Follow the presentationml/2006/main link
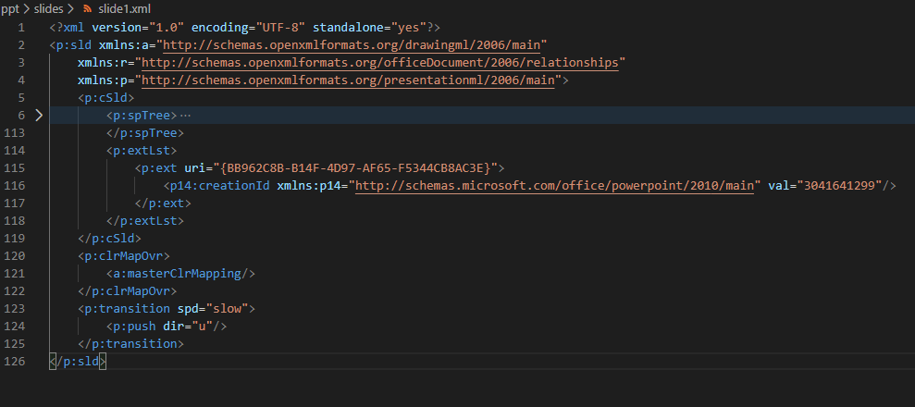The width and height of the screenshot is (915, 407). [x=348, y=80]
